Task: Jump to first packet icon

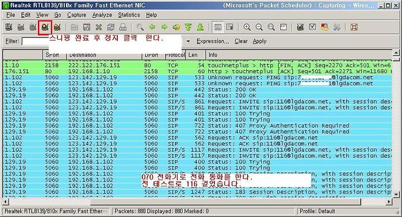Action: coord(189,27)
